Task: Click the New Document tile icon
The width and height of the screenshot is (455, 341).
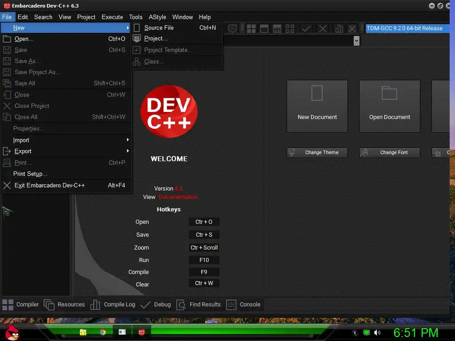Action: 317,93
